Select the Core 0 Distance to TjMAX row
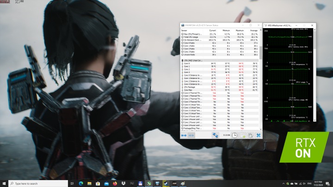This screenshot has height=187, width=333. [220, 75]
